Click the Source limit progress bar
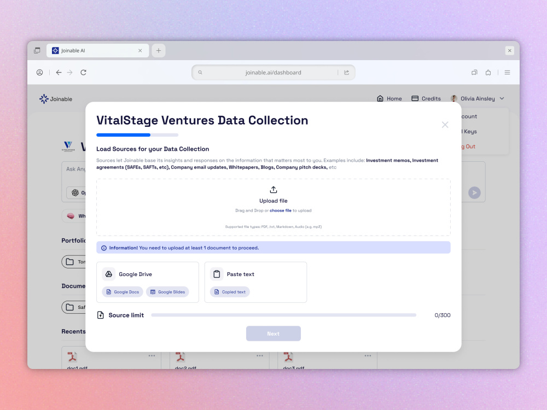 (283, 315)
